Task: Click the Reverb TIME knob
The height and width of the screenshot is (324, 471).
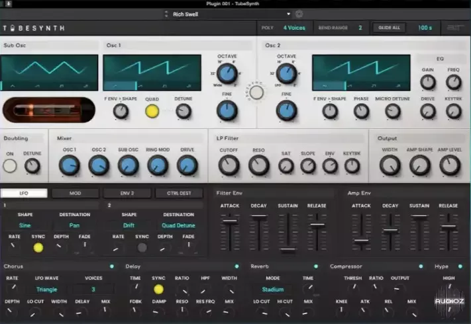Action: coord(308,288)
